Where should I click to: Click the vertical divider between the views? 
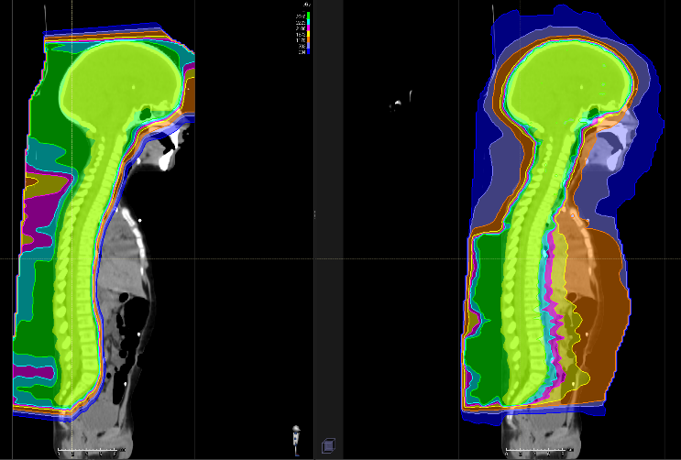pyautogui.click(x=314, y=229)
